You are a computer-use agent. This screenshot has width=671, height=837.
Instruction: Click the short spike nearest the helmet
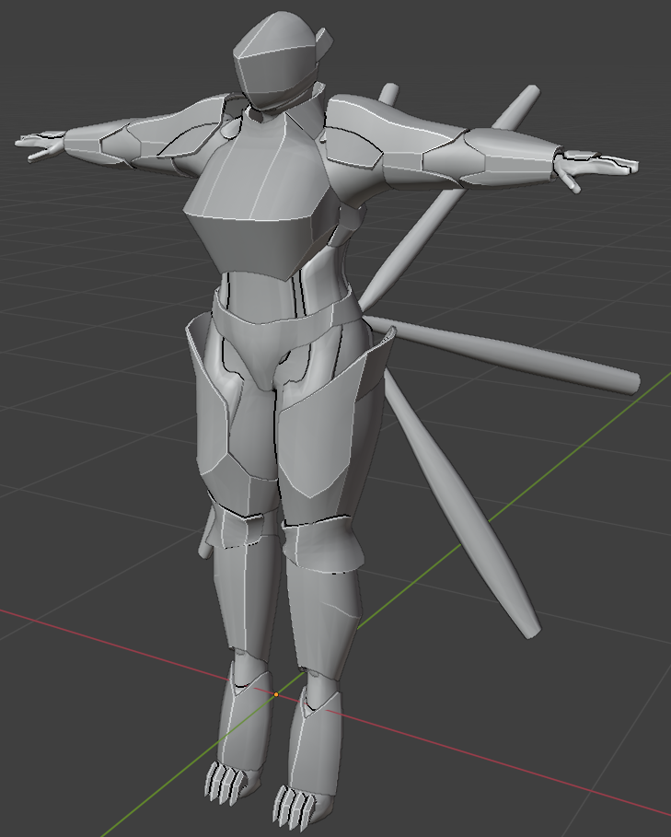click(x=389, y=94)
